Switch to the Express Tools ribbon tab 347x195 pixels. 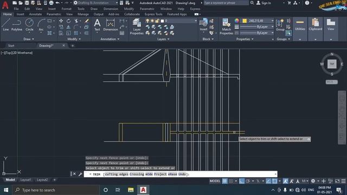153,14
